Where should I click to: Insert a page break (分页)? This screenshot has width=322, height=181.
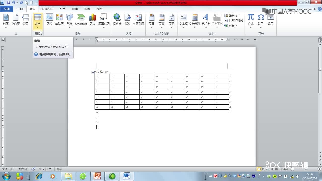(25, 20)
